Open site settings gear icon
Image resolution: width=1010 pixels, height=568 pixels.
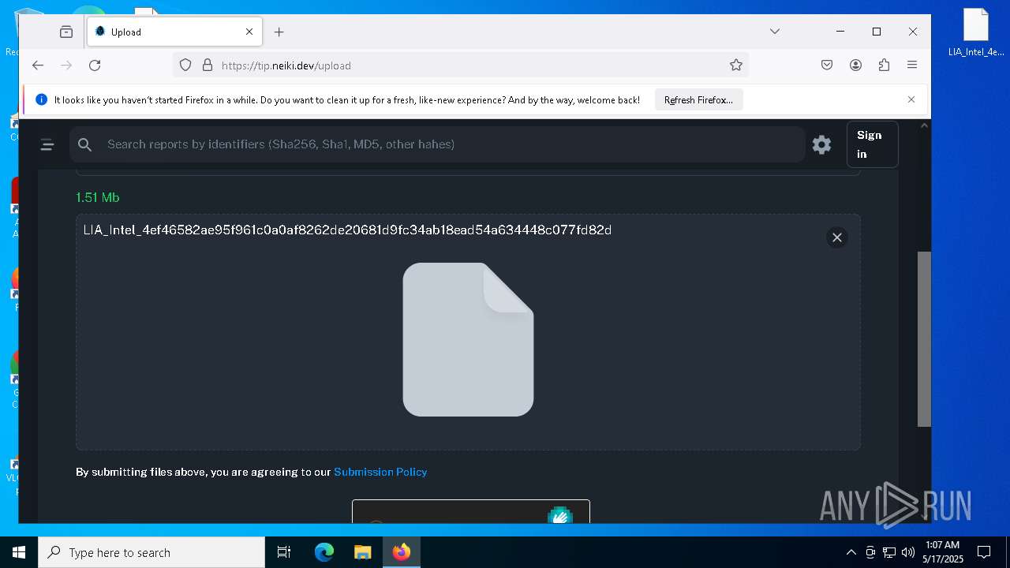tap(821, 144)
